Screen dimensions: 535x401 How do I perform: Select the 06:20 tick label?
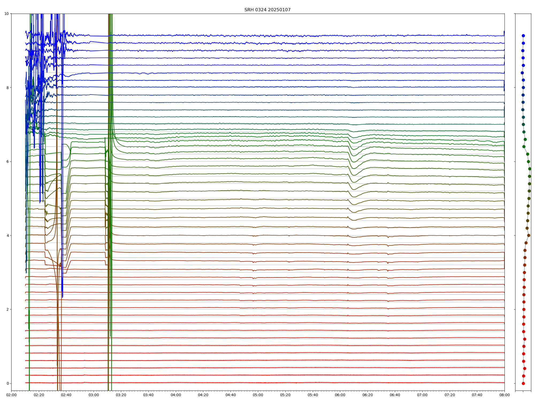(368, 395)
